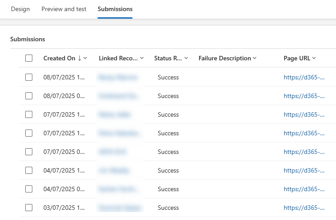
Task: Click the sort arrow beside Created On
Action: [x=80, y=58]
